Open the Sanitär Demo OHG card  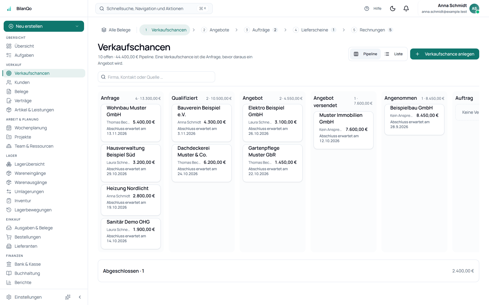tap(131, 234)
